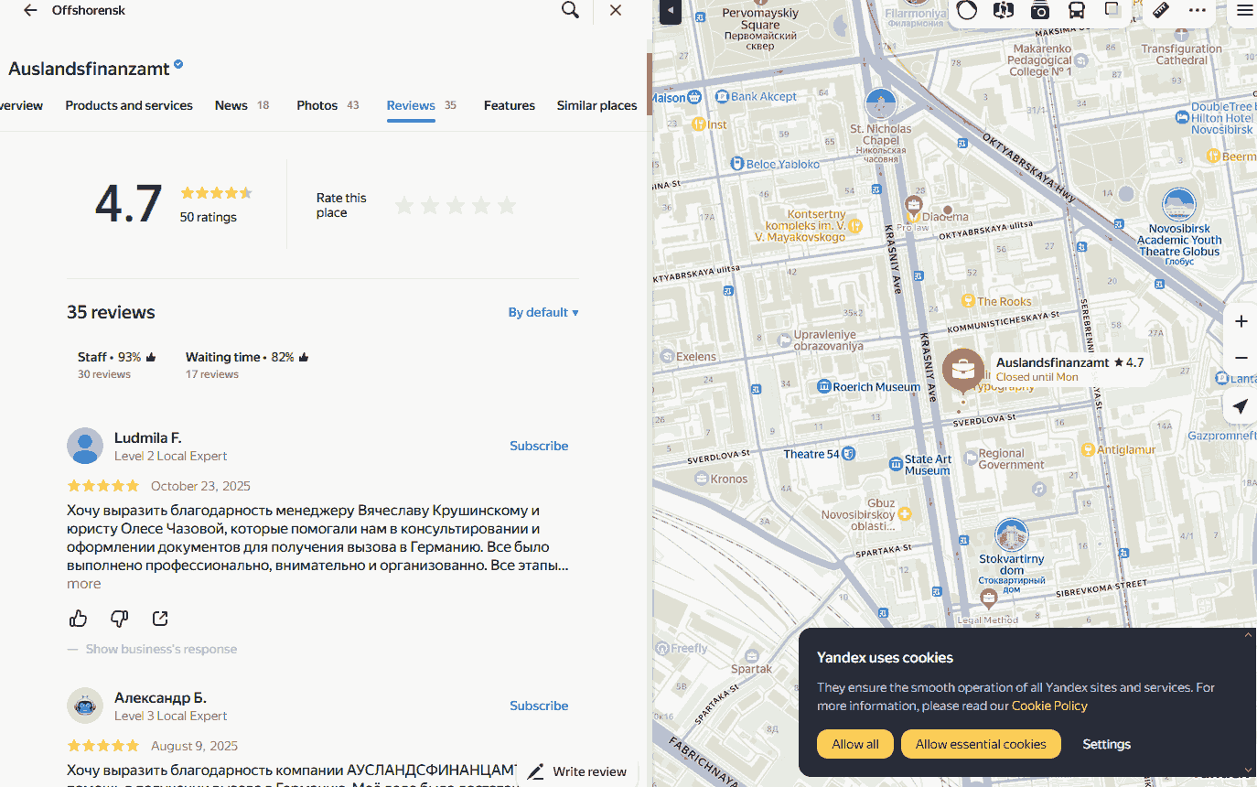This screenshot has height=787, width=1257.
Task: Open photos layer with the camera icon
Action: tap(1040, 10)
